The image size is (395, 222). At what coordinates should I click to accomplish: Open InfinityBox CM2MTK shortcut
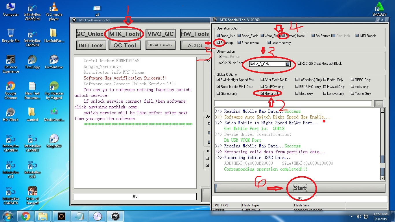11,196
